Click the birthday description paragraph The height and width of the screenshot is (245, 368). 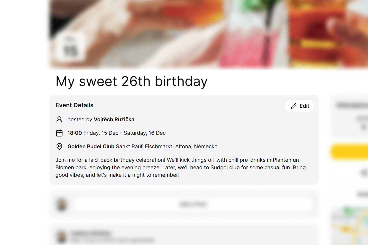tap(180, 167)
